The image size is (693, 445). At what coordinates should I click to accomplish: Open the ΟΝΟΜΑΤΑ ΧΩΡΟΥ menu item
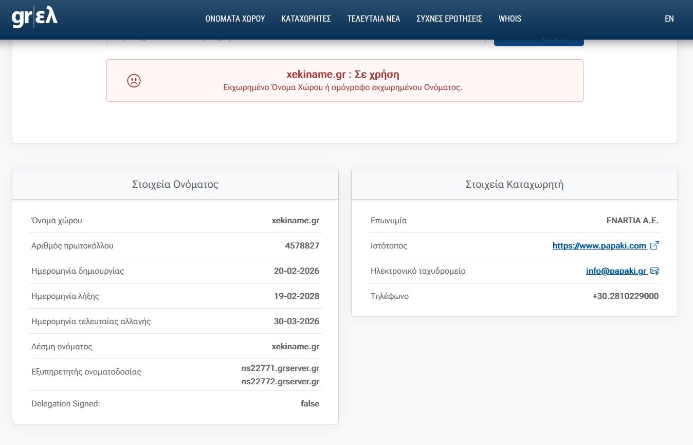point(235,19)
